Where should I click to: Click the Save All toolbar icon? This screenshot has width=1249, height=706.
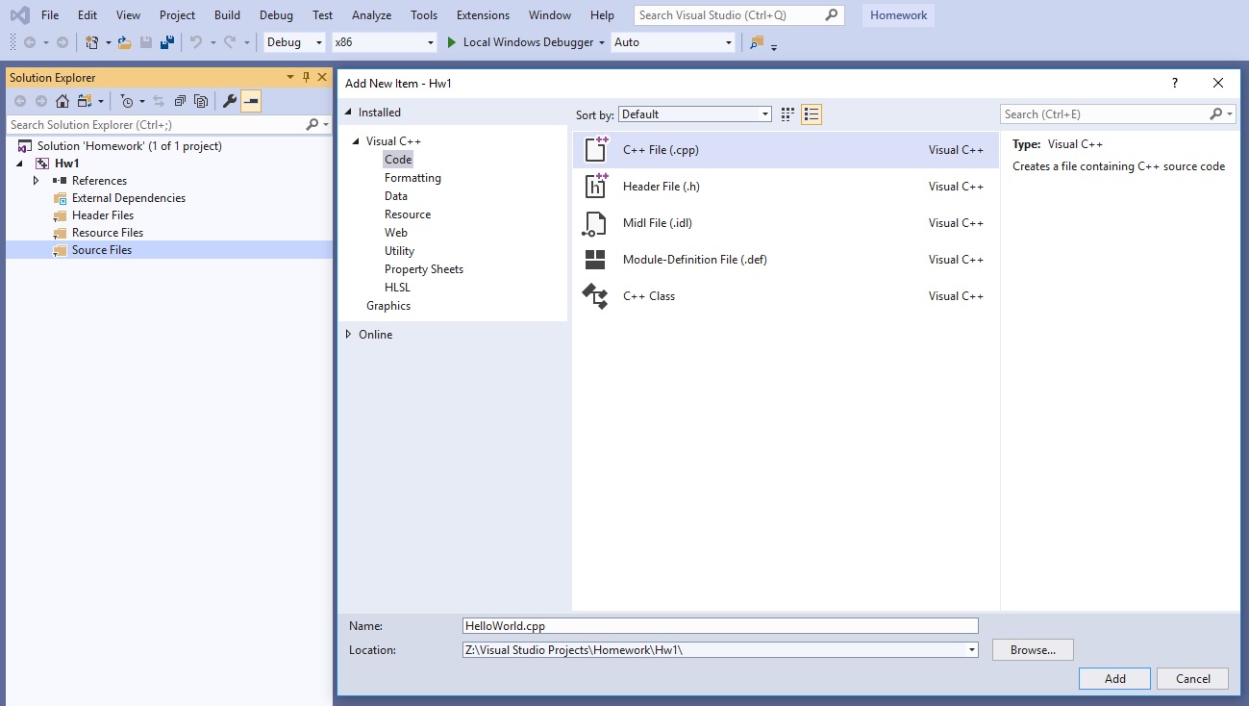pyautogui.click(x=167, y=42)
